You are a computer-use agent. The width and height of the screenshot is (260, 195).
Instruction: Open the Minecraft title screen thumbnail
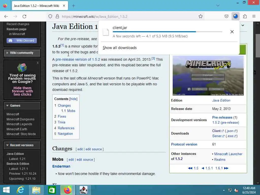pyautogui.click(x=208, y=76)
